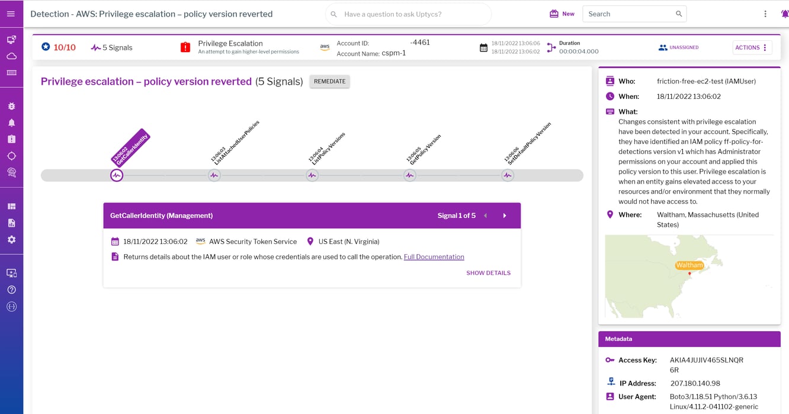
Task: Click the When clock icon
Action: pos(610,96)
